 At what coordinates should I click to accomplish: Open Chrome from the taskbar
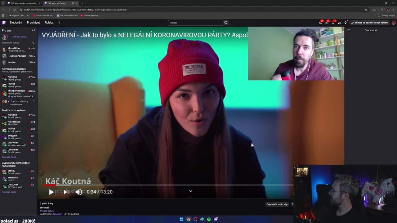click(x=188, y=219)
